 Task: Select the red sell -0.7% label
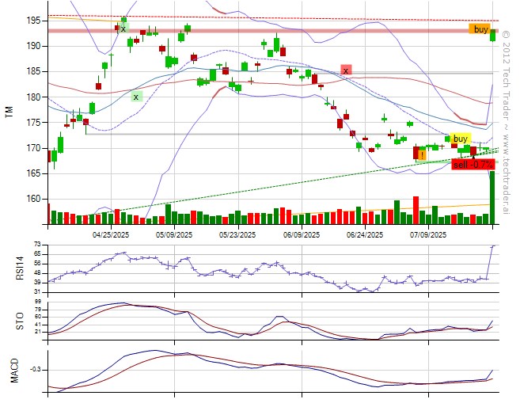[x=473, y=164]
